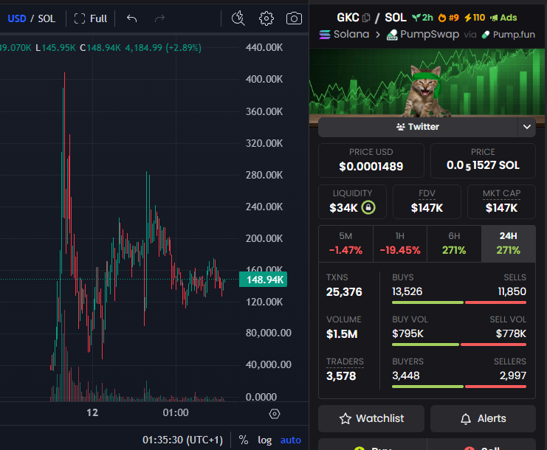The height and width of the screenshot is (450, 547).
Task: Select the 6H timeframe tab
Action: (x=454, y=243)
